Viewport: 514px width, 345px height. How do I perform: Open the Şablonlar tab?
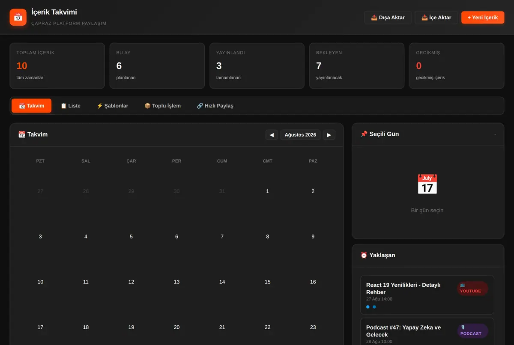coord(112,106)
